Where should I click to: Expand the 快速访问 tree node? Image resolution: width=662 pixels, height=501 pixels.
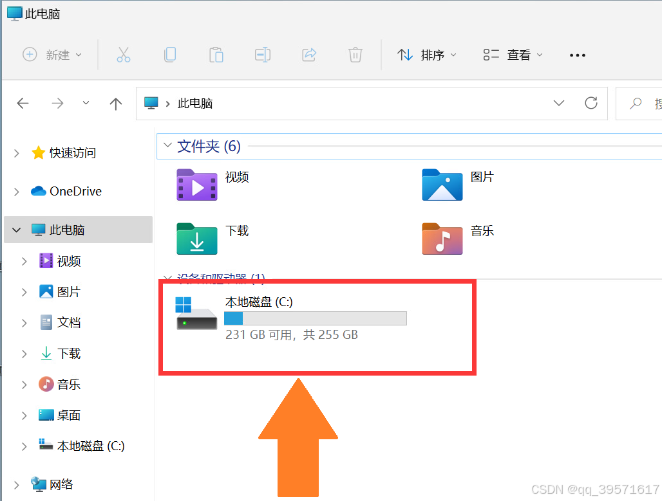click(17, 153)
